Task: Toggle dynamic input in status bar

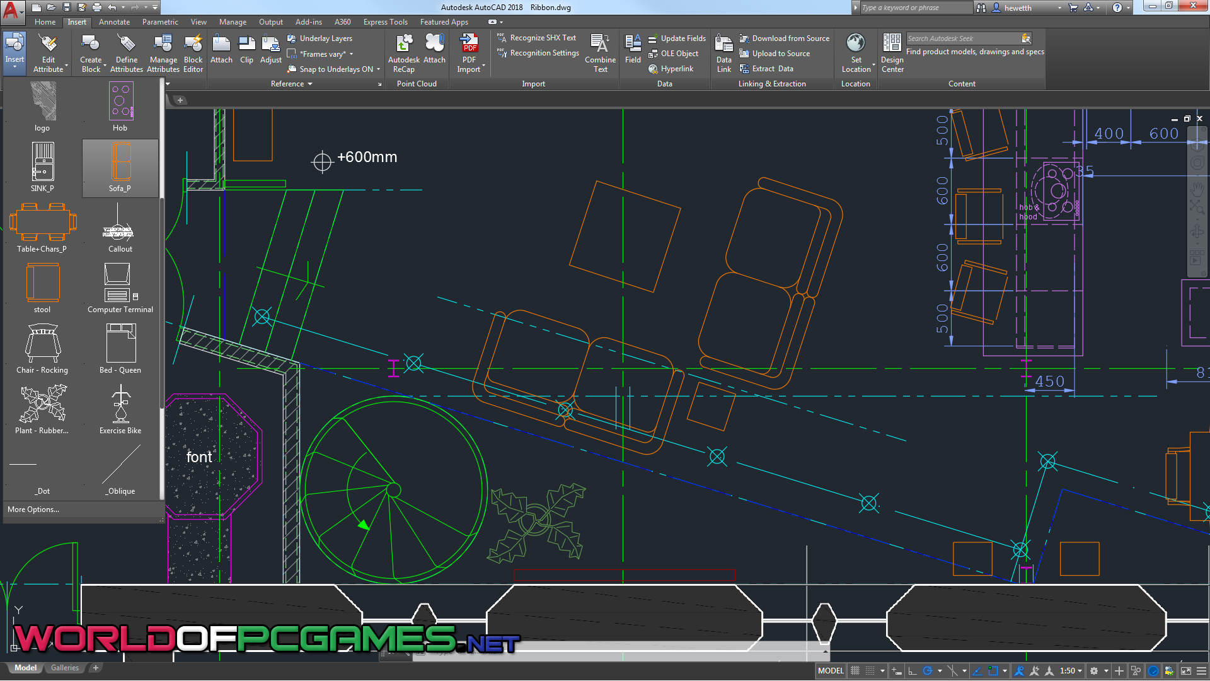Action: (x=897, y=671)
